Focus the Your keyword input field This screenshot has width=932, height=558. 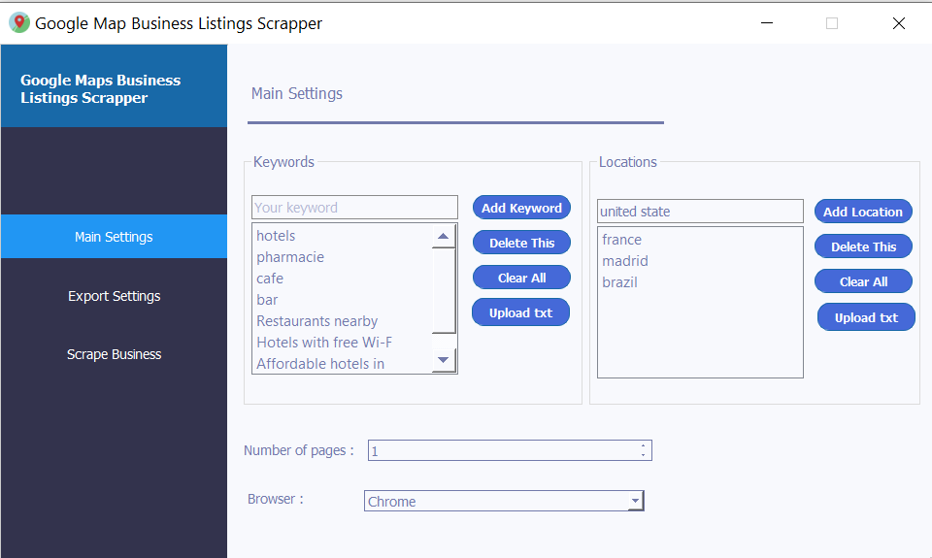(354, 208)
